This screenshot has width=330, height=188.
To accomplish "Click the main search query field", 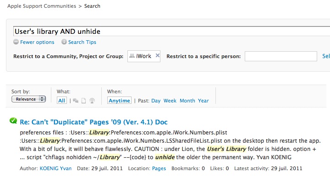I will 171,31.
